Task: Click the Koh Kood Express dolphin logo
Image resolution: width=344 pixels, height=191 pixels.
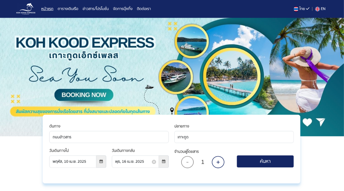Action: pos(26,9)
